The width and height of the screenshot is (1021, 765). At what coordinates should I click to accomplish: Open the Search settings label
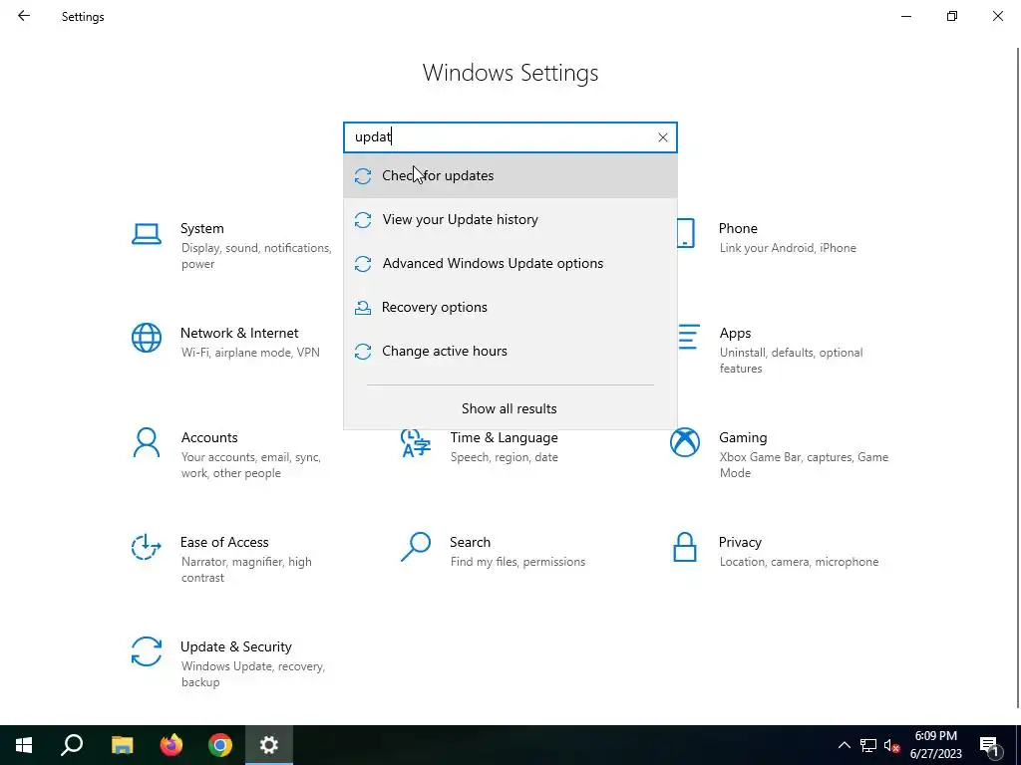pyautogui.click(x=470, y=543)
